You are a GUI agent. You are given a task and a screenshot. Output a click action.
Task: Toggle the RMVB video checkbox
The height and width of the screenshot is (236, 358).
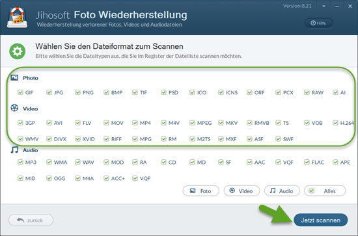tap(249, 123)
